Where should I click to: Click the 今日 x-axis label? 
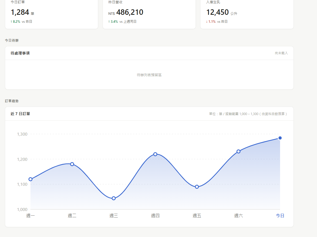click(x=280, y=216)
